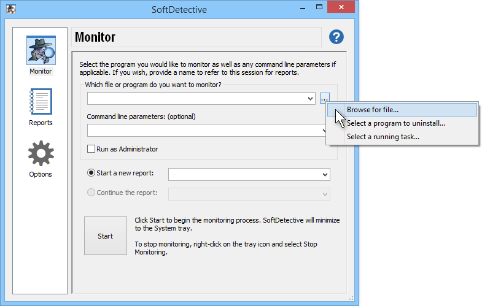Expand the new report name dropdown
Screen dimensions: 482x306
coord(325,175)
